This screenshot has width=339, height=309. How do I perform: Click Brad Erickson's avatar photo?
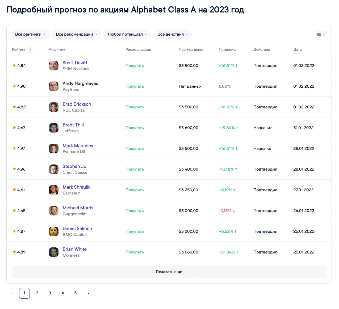click(x=54, y=107)
